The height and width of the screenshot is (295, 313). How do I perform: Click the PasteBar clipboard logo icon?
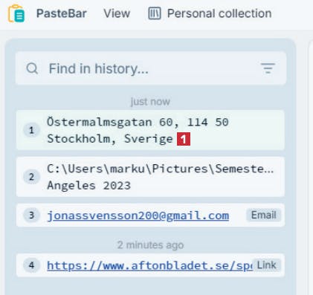[x=16, y=13]
